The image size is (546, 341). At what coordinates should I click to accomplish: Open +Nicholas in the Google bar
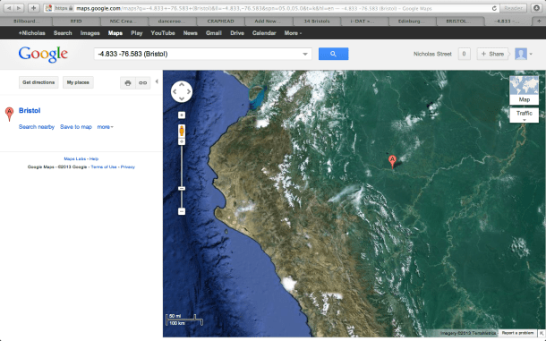tap(31, 33)
